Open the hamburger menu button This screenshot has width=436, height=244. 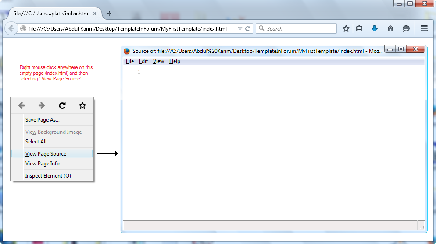(x=424, y=28)
